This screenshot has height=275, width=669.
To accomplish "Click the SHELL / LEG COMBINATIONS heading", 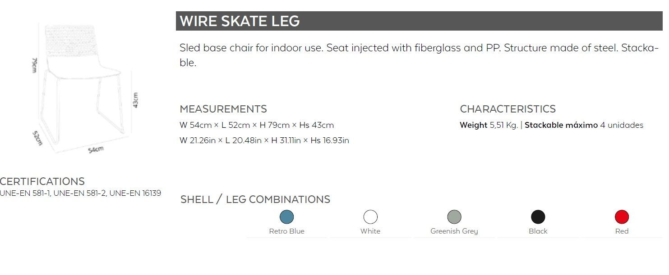I will coord(255,199).
